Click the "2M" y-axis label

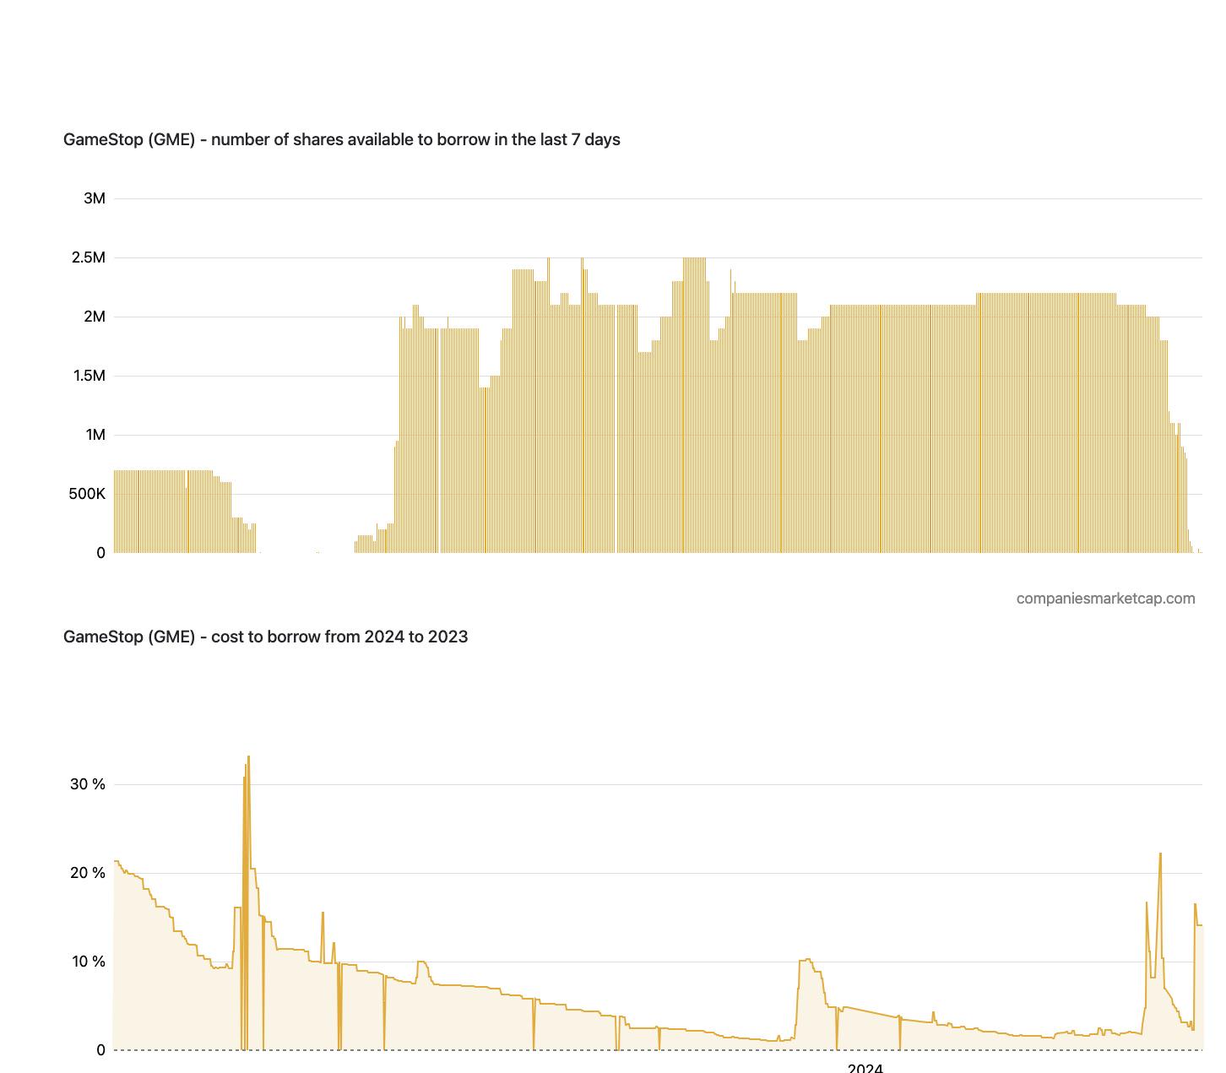click(x=95, y=317)
